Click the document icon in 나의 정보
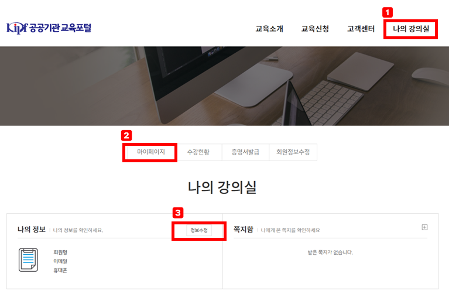449x297 pixels. click(x=28, y=260)
